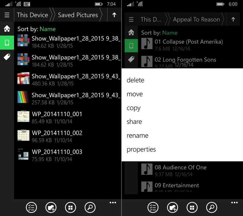The image size is (243, 216).
Task: Tap the select-items checklist icon
Action: (31, 207)
